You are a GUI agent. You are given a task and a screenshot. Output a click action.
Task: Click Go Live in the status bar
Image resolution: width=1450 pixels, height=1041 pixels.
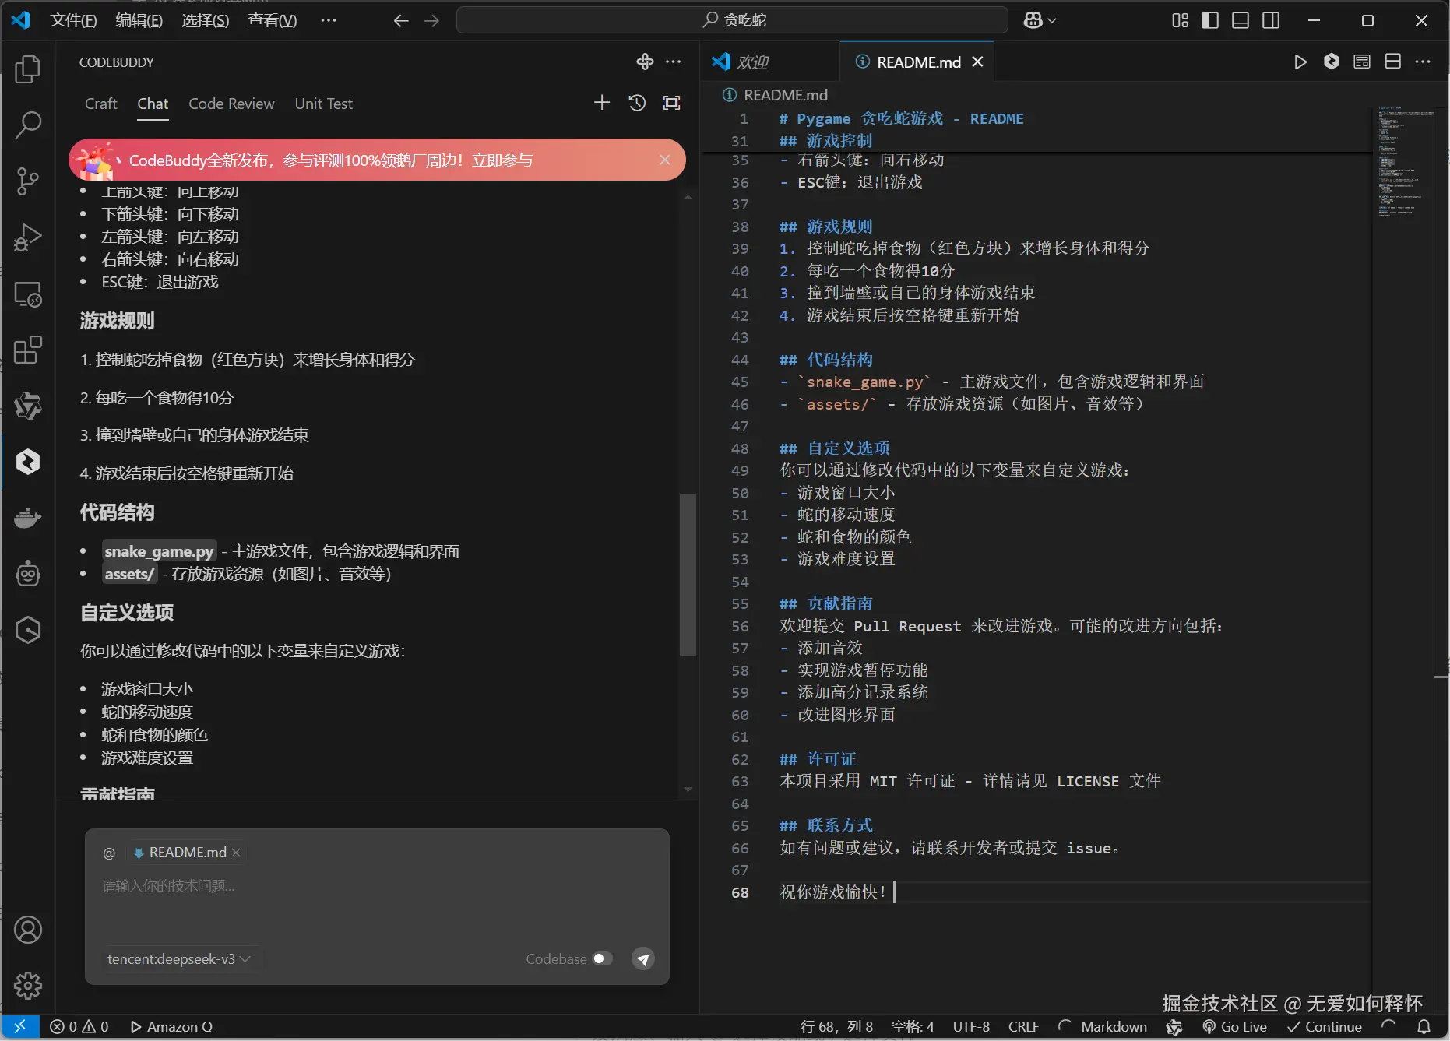click(x=1234, y=1027)
